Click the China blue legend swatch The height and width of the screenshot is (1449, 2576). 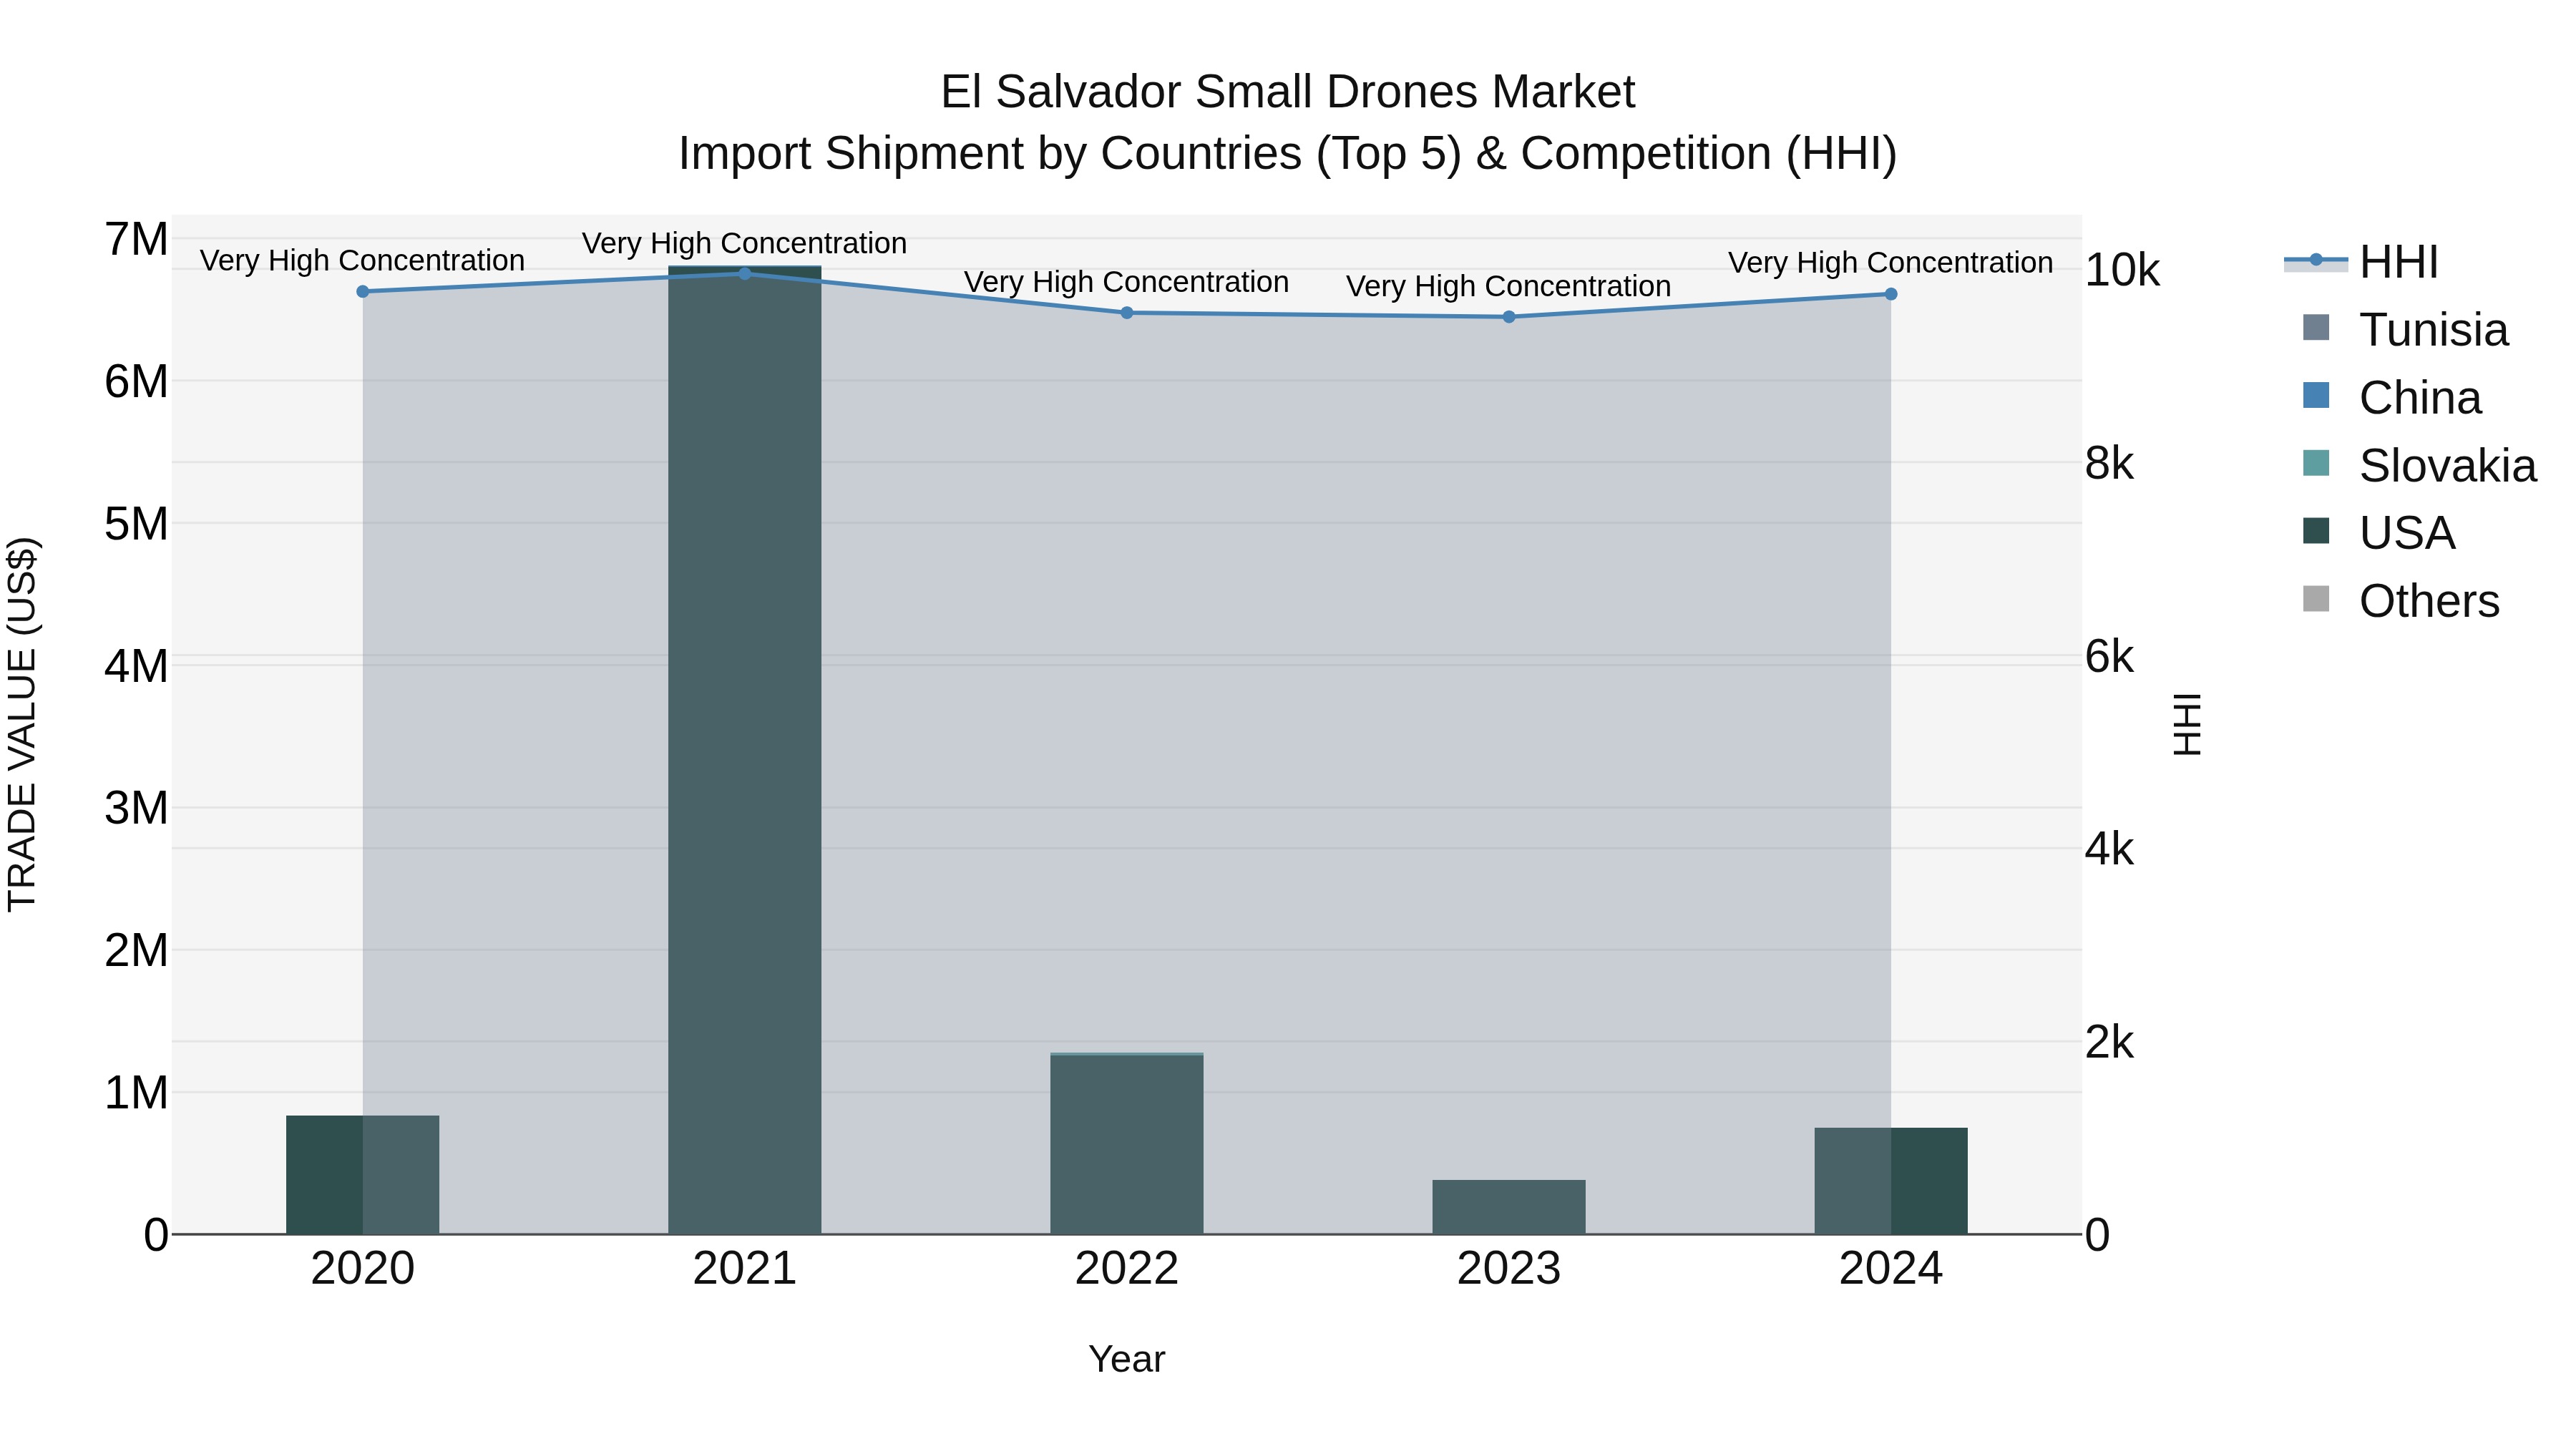(x=2316, y=396)
